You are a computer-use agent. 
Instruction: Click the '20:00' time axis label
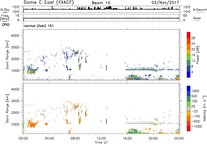click(x=153, y=139)
